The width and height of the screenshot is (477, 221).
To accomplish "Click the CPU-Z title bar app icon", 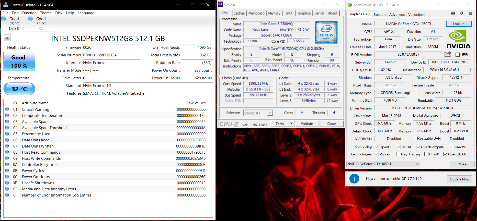I will [x=220, y=4].
